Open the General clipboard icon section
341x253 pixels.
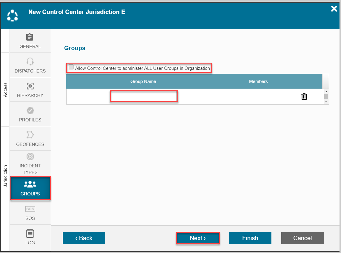[30, 37]
